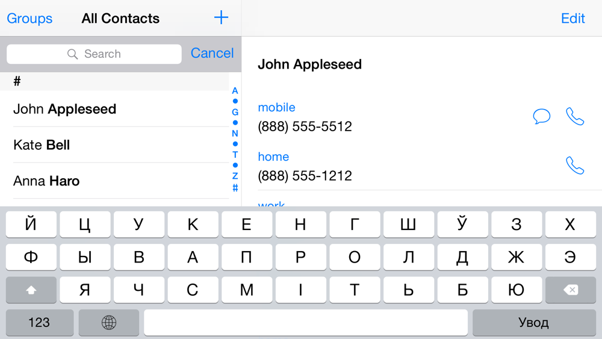Call the home number (888) 555-1212
This screenshot has height=339, width=602.
(x=575, y=166)
